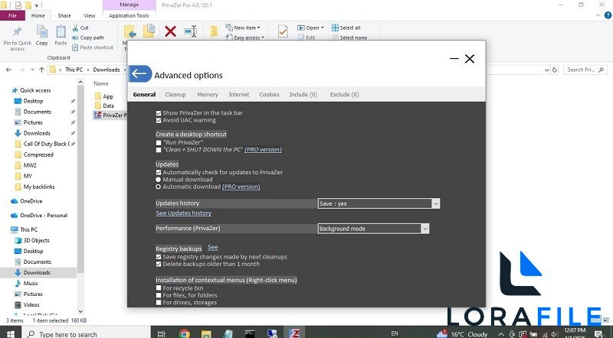Toggle the Avoid UAC warning checkbox
Image resolution: width=613 pixels, height=338 pixels.
pos(159,121)
